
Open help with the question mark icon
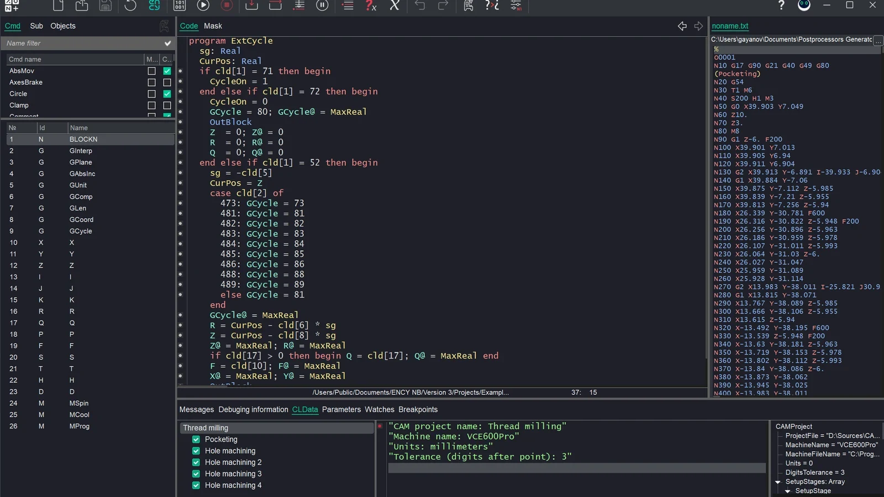(781, 6)
